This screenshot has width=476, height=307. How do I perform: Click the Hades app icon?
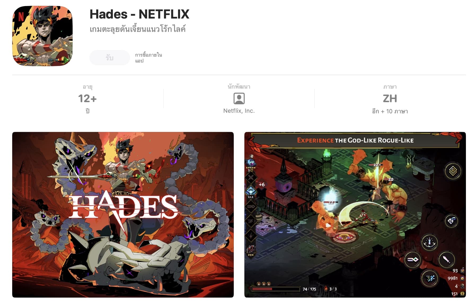point(42,36)
